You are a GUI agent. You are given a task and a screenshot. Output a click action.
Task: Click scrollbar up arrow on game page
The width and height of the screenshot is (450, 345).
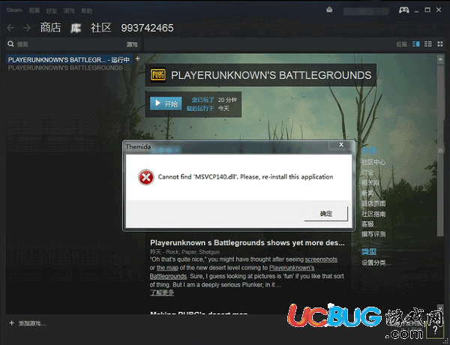tap(440, 59)
